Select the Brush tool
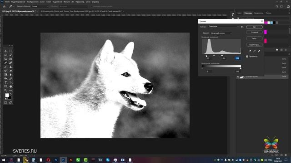Viewport: 291px width, 163px height. [x=5, y=67]
